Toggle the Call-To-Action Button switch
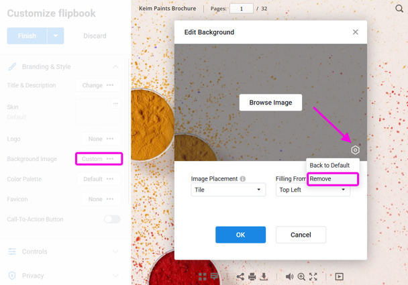The height and width of the screenshot is (285, 408). (x=112, y=219)
